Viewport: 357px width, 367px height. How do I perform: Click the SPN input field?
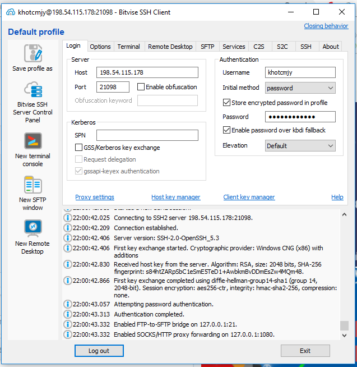[x=147, y=135]
